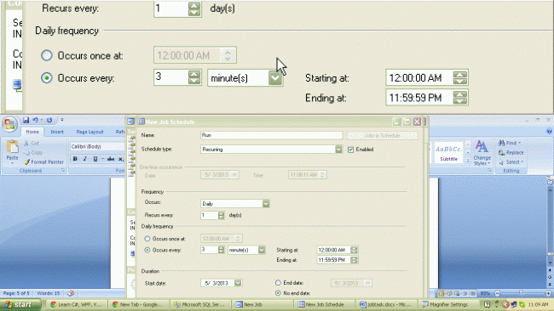Click the Word zoom slider handle
This screenshot has height=311, width=554.
pos(521,293)
